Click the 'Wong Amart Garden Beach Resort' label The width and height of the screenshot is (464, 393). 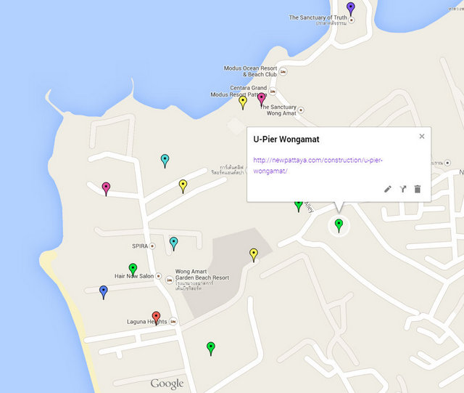[202, 275]
